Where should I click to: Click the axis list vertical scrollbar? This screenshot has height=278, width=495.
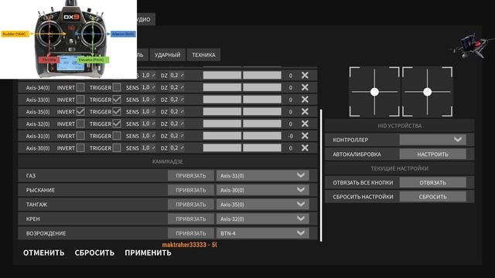321,175
